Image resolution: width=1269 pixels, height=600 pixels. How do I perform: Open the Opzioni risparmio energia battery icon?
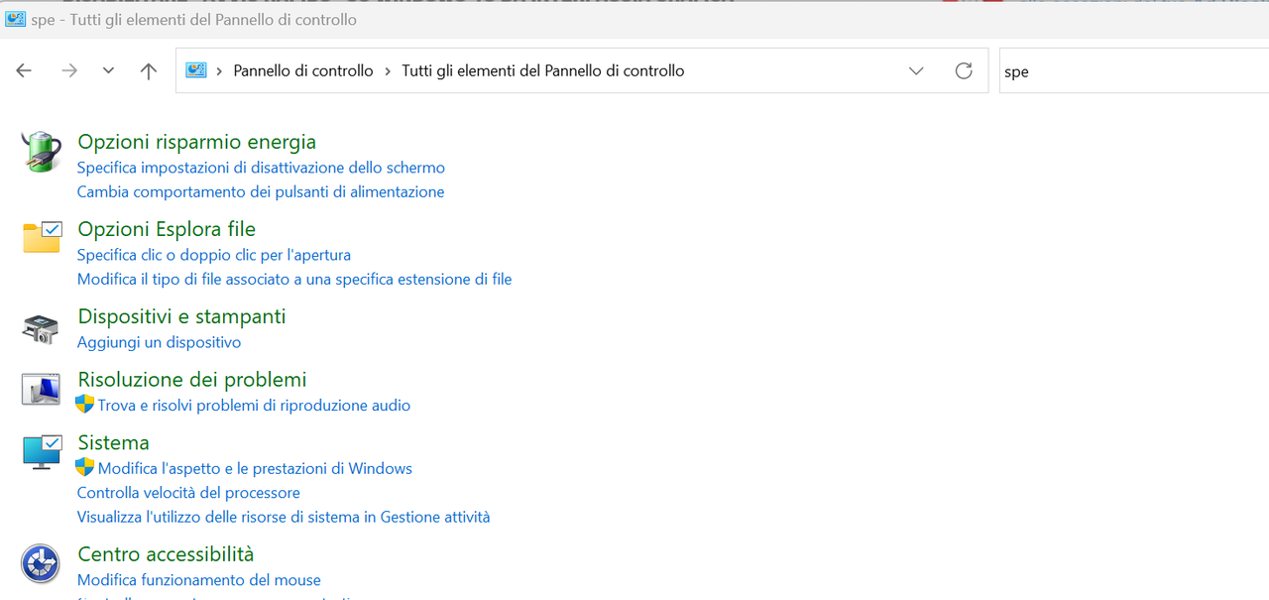(41, 151)
